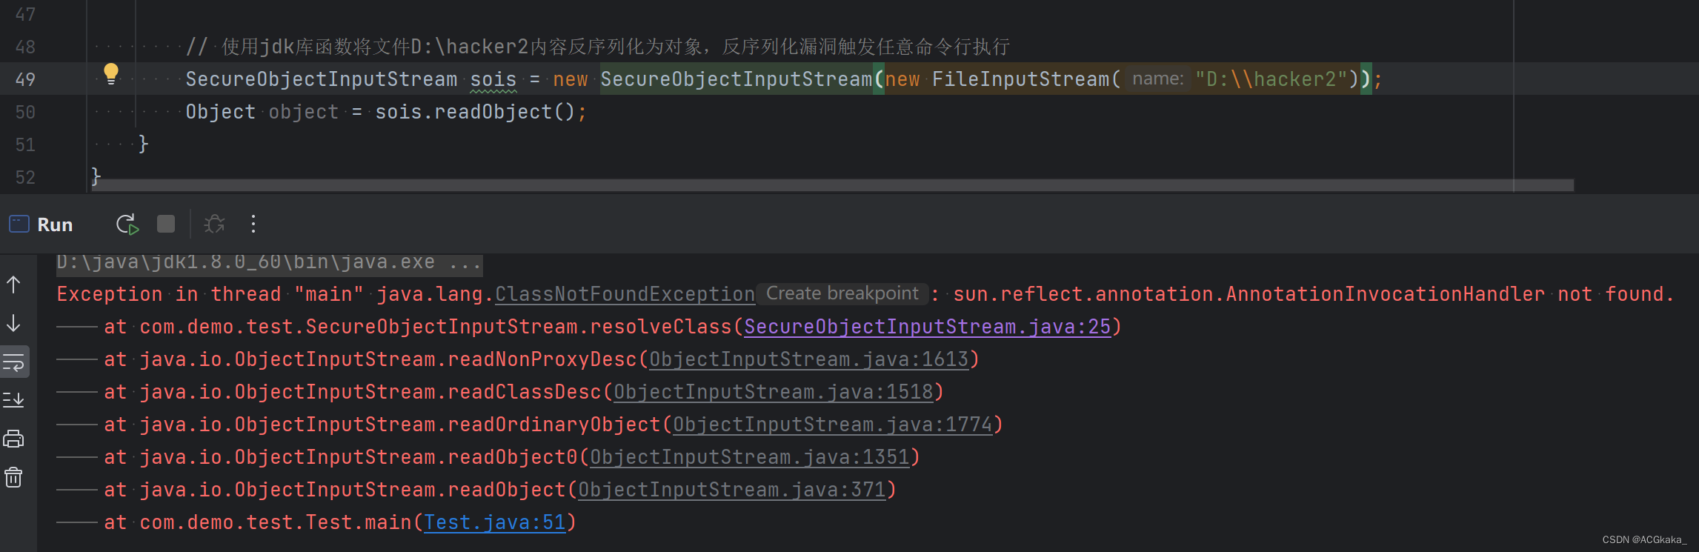Click the down arrow stack trace icon

click(14, 323)
